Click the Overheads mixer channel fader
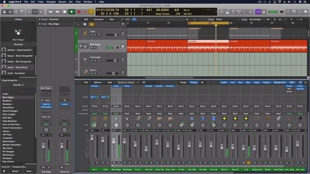 [124, 141]
